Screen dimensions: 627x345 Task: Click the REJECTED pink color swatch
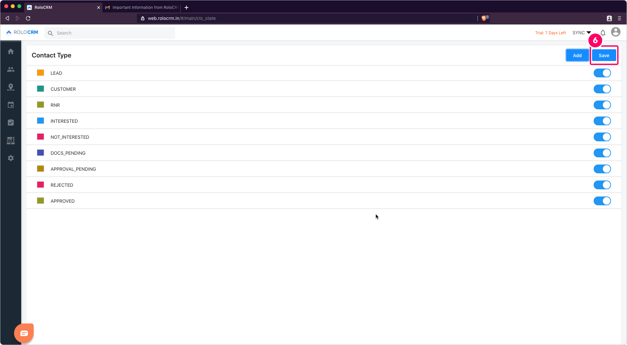pos(40,185)
